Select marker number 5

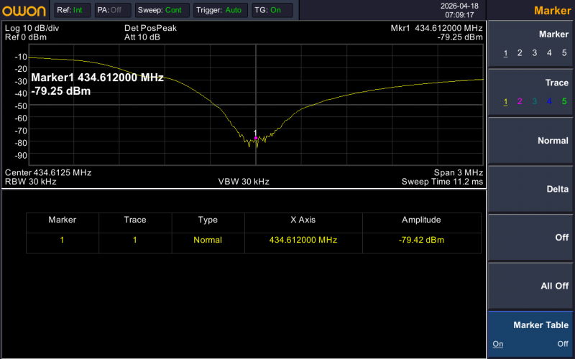(x=564, y=53)
